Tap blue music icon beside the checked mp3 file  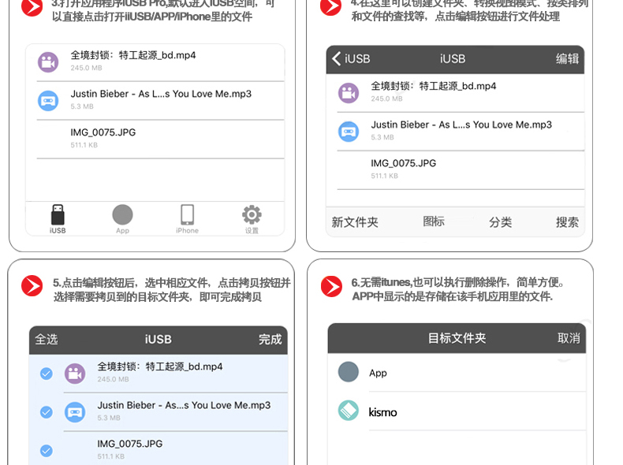click(75, 411)
